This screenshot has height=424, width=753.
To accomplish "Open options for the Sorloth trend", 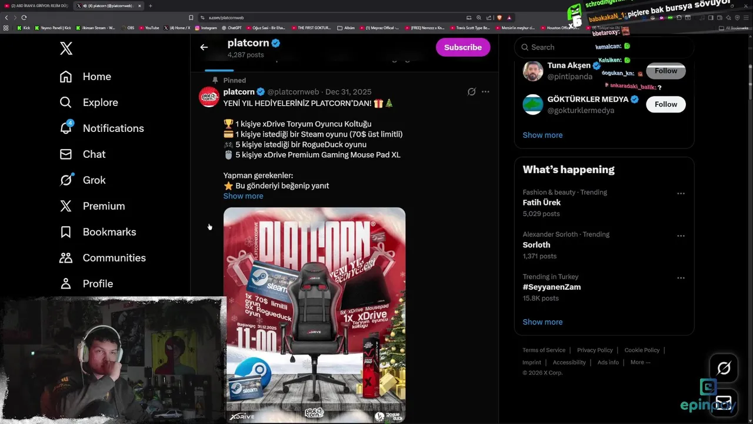I will (681, 236).
